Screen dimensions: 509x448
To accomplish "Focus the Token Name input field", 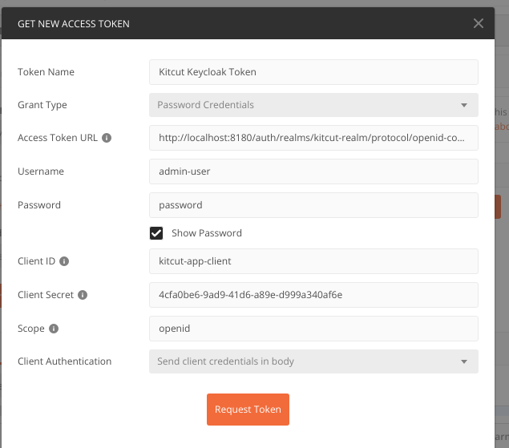I will point(313,72).
